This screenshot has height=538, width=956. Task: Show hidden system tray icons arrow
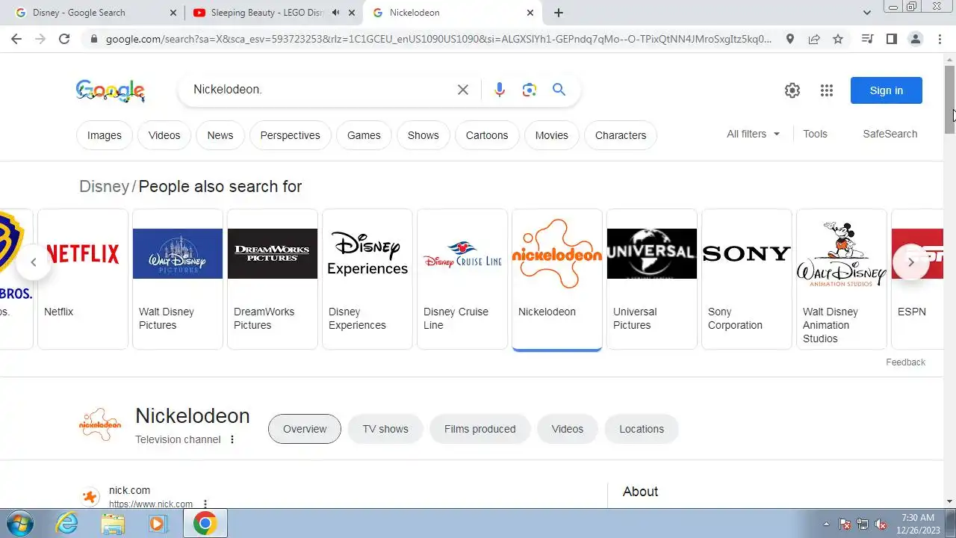coord(826,524)
